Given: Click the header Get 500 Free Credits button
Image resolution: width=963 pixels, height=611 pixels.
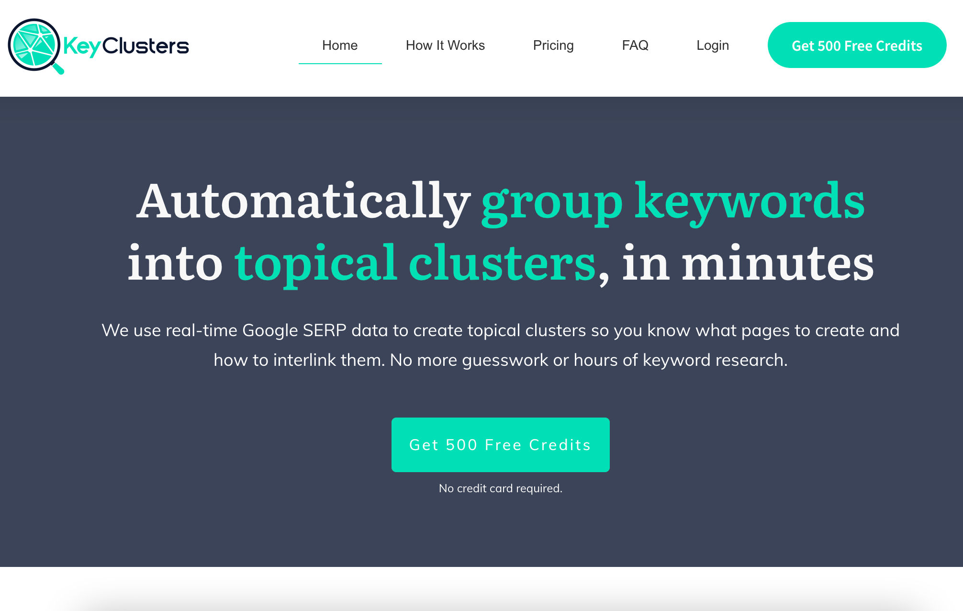Looking at the screenshot, I should coord(857,45).
